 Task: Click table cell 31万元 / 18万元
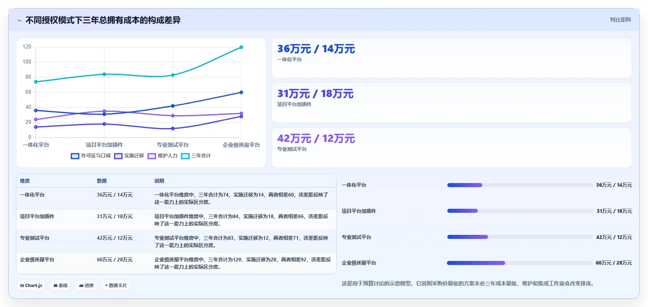(115, 216)
